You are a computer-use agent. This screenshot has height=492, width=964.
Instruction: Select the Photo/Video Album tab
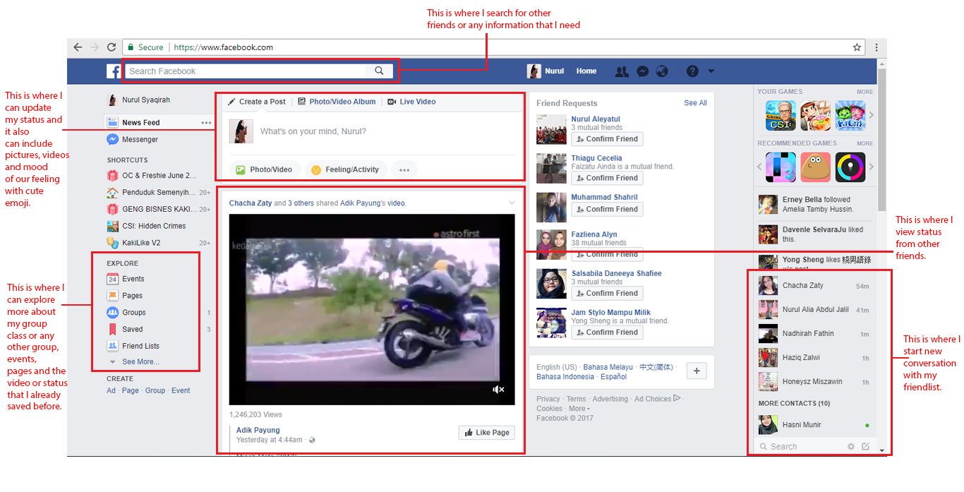point(337,102)
